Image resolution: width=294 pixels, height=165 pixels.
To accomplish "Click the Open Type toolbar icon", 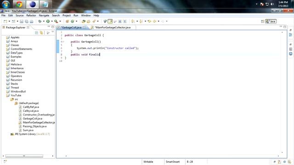I will click(84, 22).
